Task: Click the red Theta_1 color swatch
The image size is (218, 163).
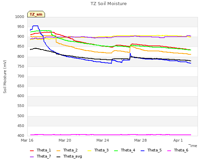Action: click(x=32, y=151)
